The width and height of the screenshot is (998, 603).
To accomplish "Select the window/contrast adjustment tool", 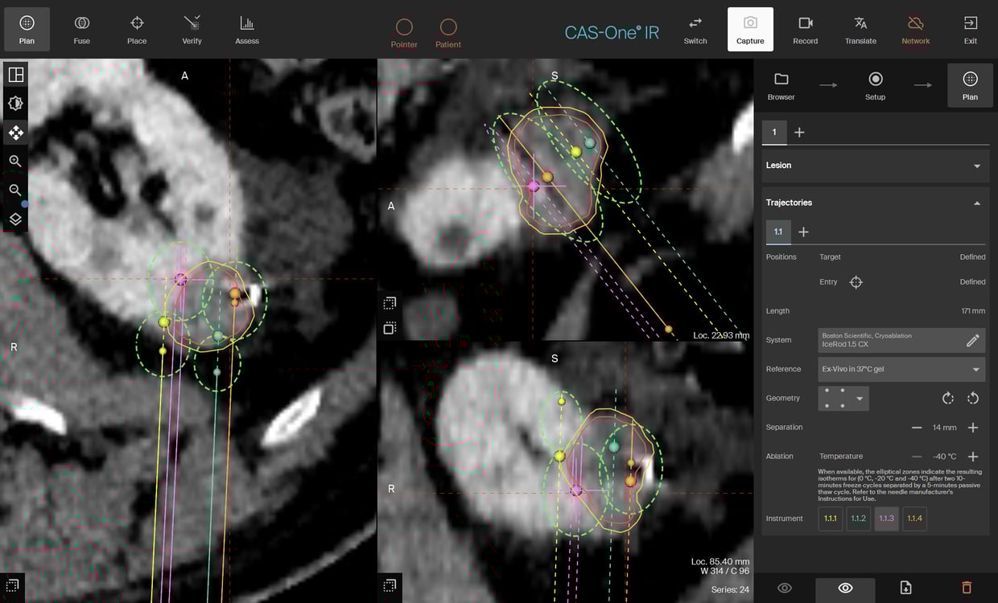I will 15,104.
